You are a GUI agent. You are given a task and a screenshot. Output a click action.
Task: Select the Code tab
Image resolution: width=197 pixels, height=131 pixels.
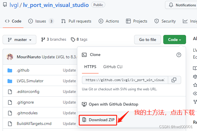13,21
